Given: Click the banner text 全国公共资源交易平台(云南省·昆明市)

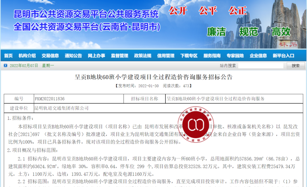Looking at the screenshot, I should (x=87, y=27).
